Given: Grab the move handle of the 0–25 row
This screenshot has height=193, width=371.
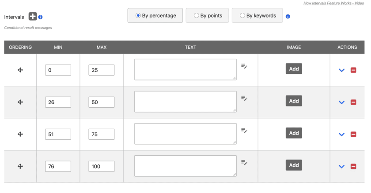Looking at the screenshot, I should coord(20,70).
